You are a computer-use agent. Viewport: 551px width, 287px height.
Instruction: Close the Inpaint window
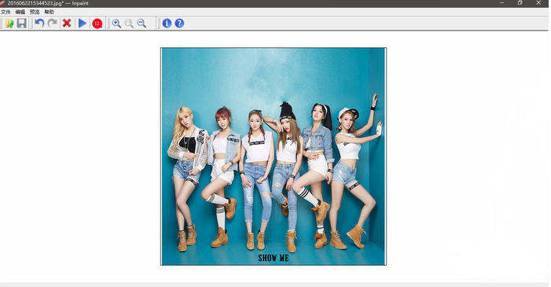[538, 3]
